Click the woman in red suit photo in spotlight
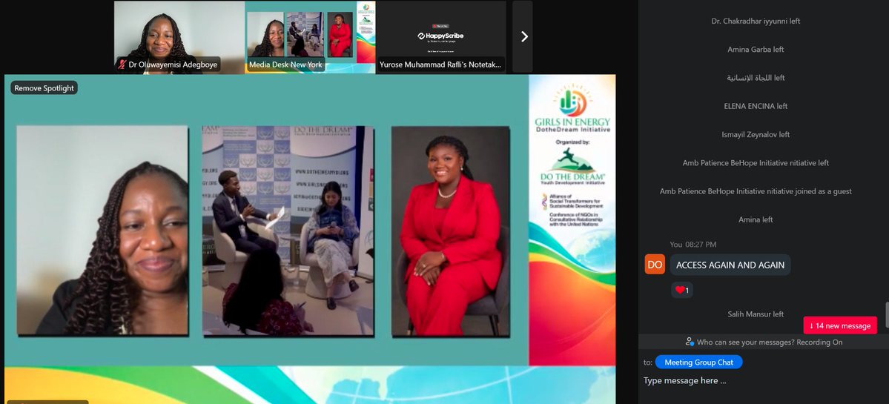The height and width of the screenshot is (404, 889). [451, 231]
